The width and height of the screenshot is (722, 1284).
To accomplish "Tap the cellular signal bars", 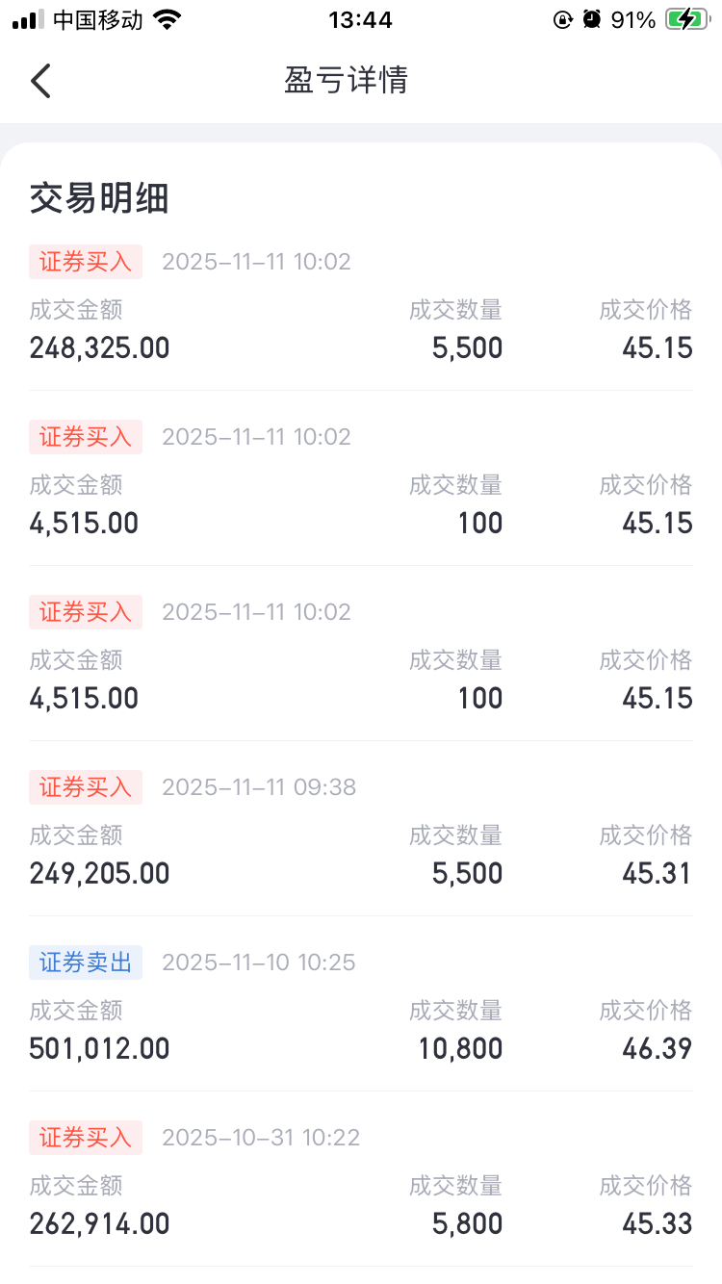I will pyautogui.click(x=29, y=20).
